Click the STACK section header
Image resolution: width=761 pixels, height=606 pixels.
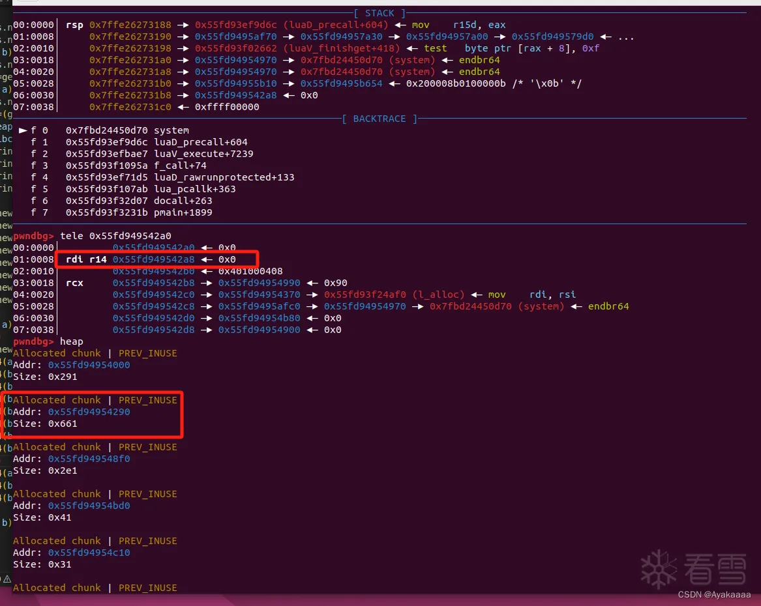point(380,13)
